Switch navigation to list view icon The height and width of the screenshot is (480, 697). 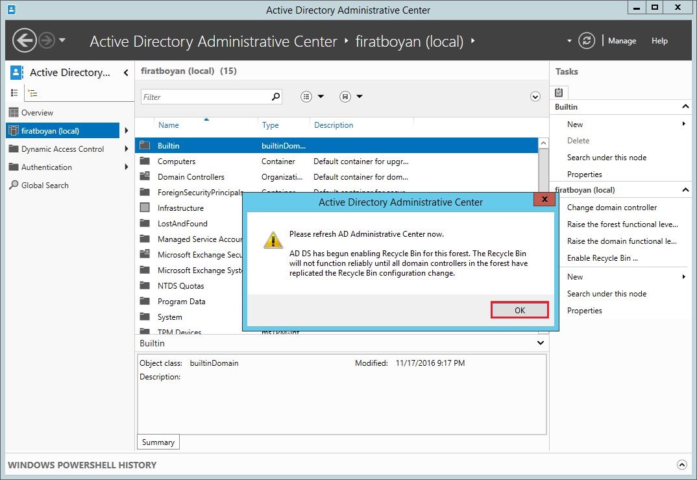tap(14, 93)
